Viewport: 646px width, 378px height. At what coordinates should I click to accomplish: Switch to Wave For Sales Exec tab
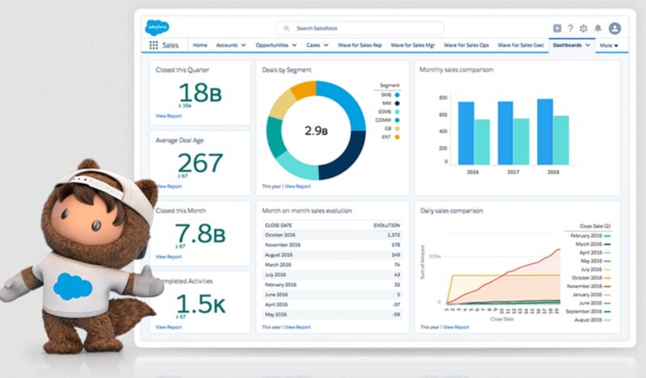click(x=521, y=45)
